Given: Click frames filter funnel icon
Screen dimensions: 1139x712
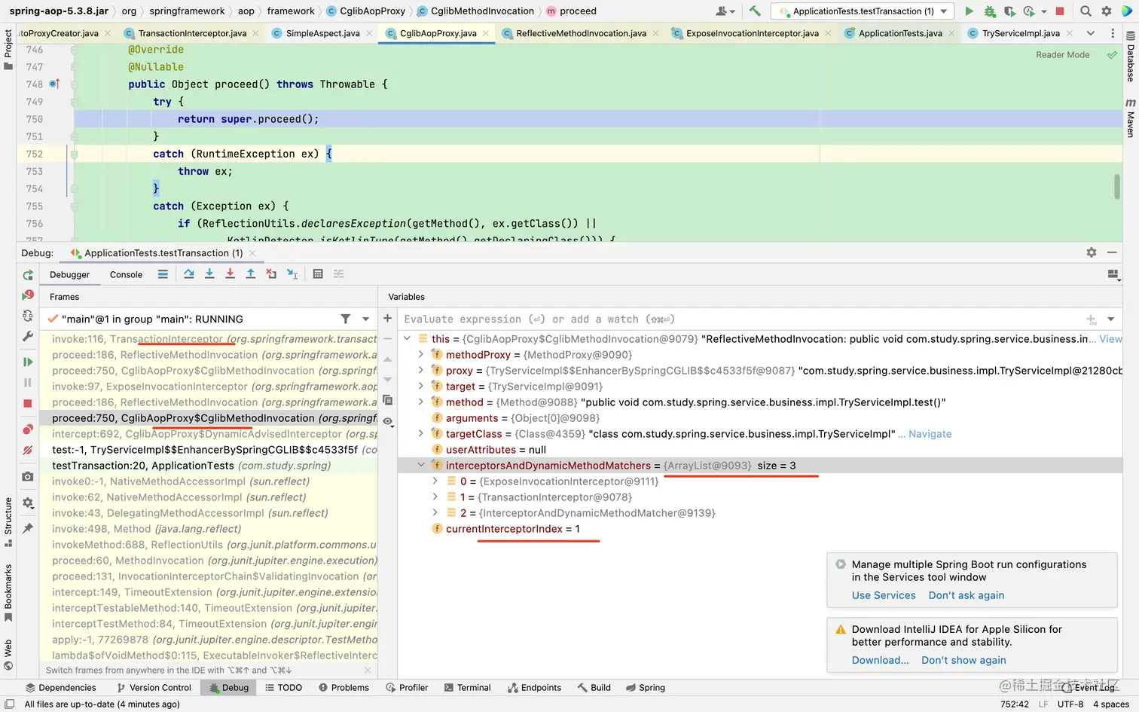Looking at the screenshot, I should [345, 319].
